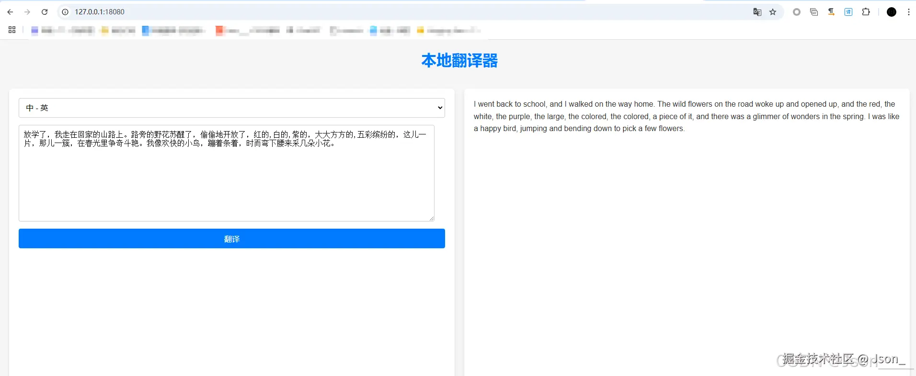The width and height of the screenshot is (916, 376).
Task: Open the yellow folder bookmark
Action: click(118, 31)
